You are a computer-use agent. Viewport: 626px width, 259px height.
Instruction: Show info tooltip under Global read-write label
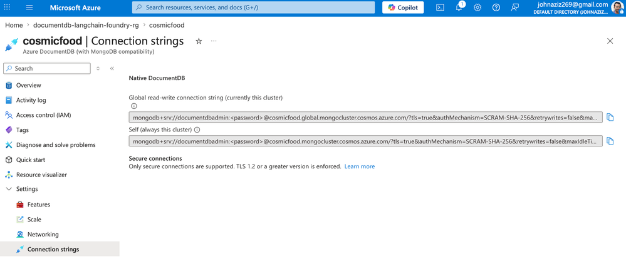coord(133,106)
